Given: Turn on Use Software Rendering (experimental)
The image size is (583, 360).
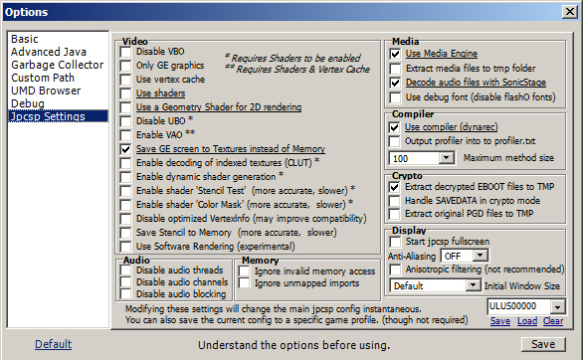Looking at the screenshot, I should (x=125, y=247).
